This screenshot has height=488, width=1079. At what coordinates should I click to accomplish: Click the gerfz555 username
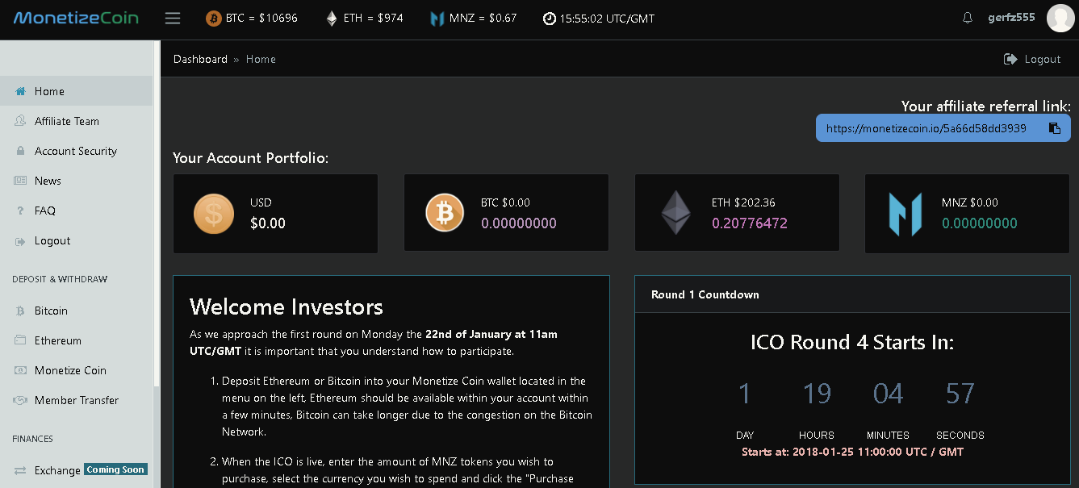coord(1011,18)
